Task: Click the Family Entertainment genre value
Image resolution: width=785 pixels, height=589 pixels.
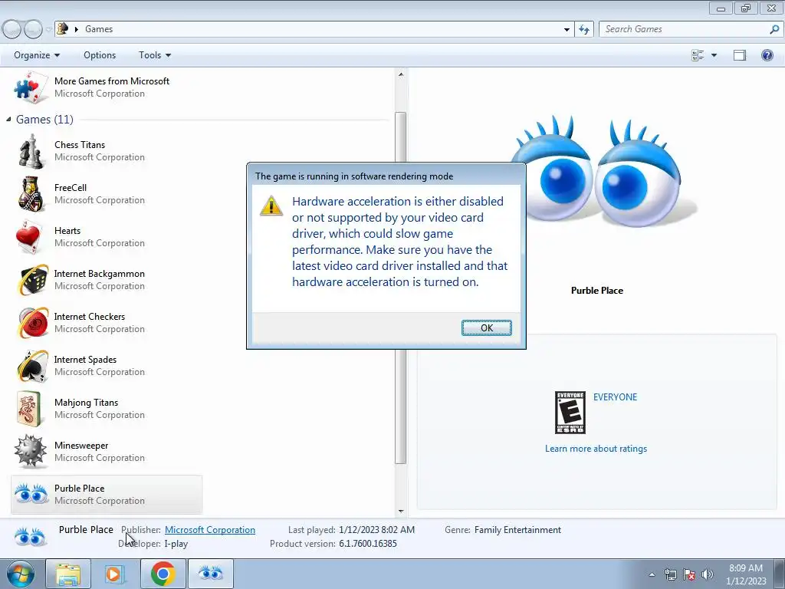Action: click(x=517, y=529)
